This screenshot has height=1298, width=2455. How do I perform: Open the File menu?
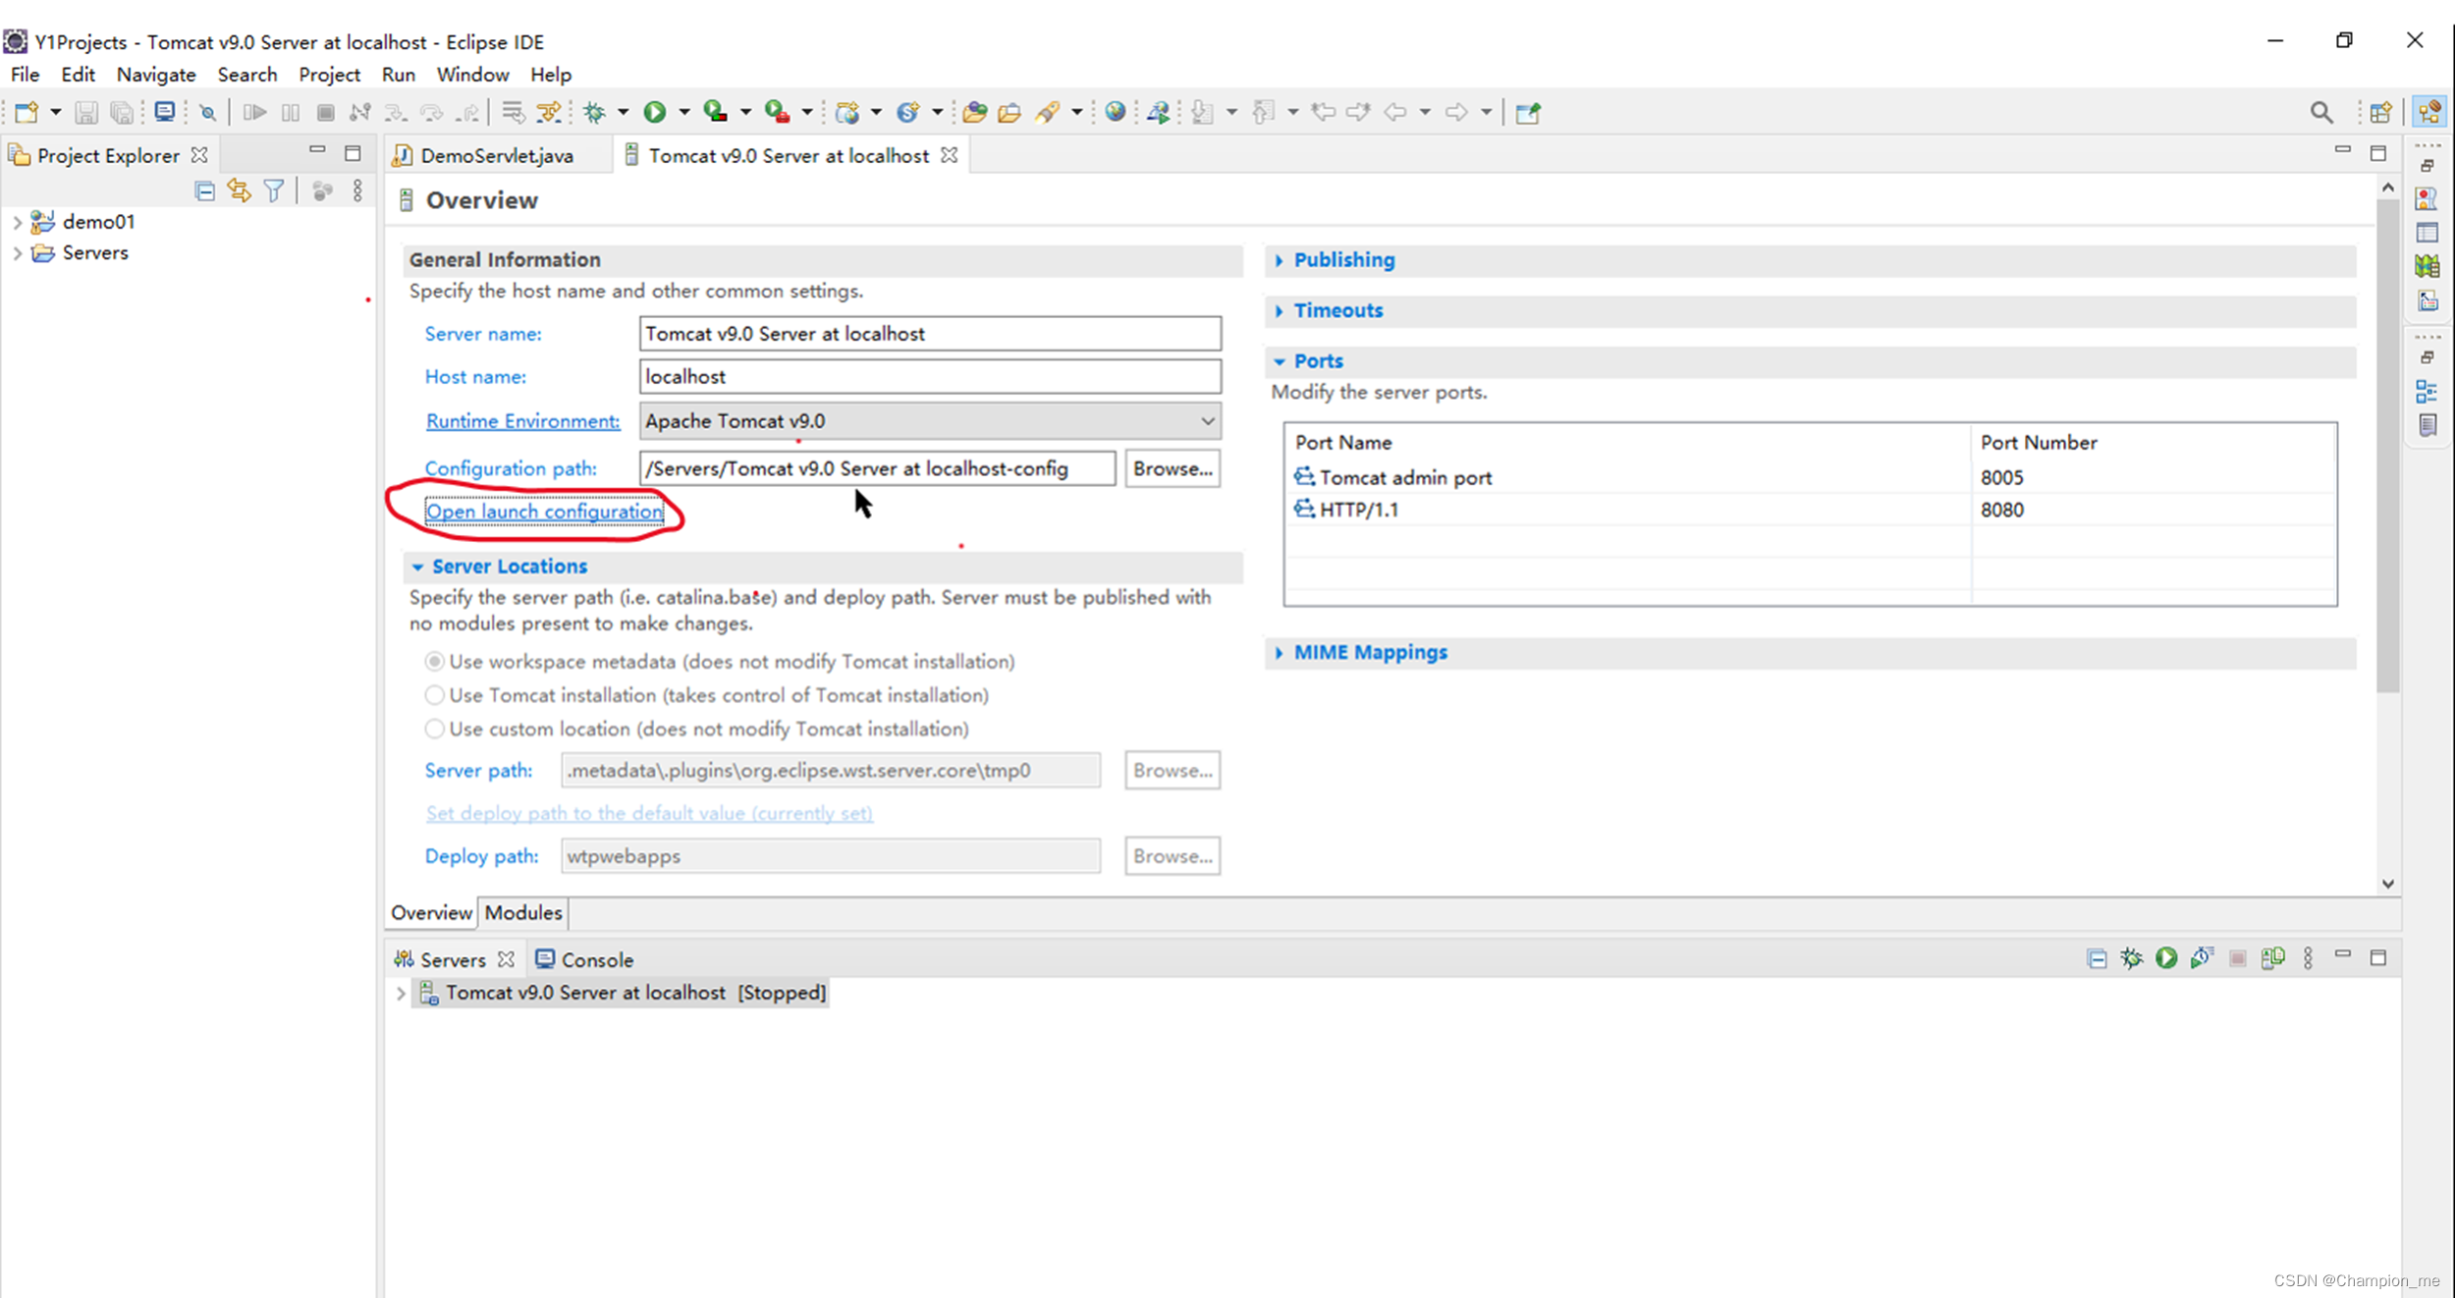[25, 75]
